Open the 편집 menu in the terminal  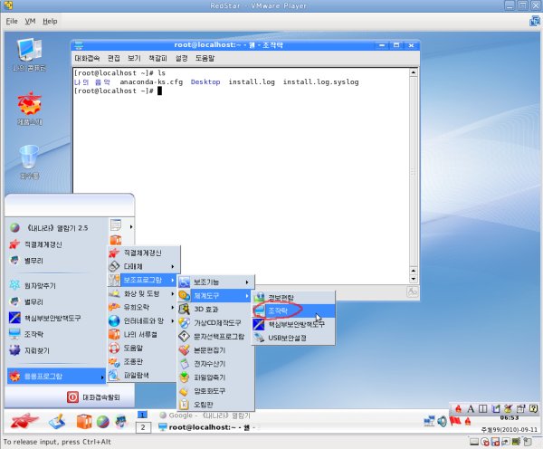pyautogui.click(x=113, y=57)
